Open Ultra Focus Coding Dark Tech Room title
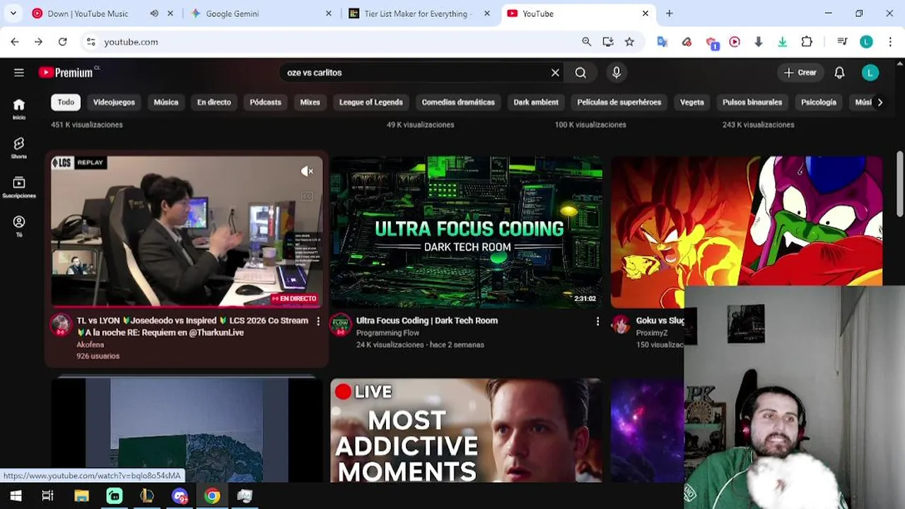This screenshot has height=509, width=905. point(427,320)
